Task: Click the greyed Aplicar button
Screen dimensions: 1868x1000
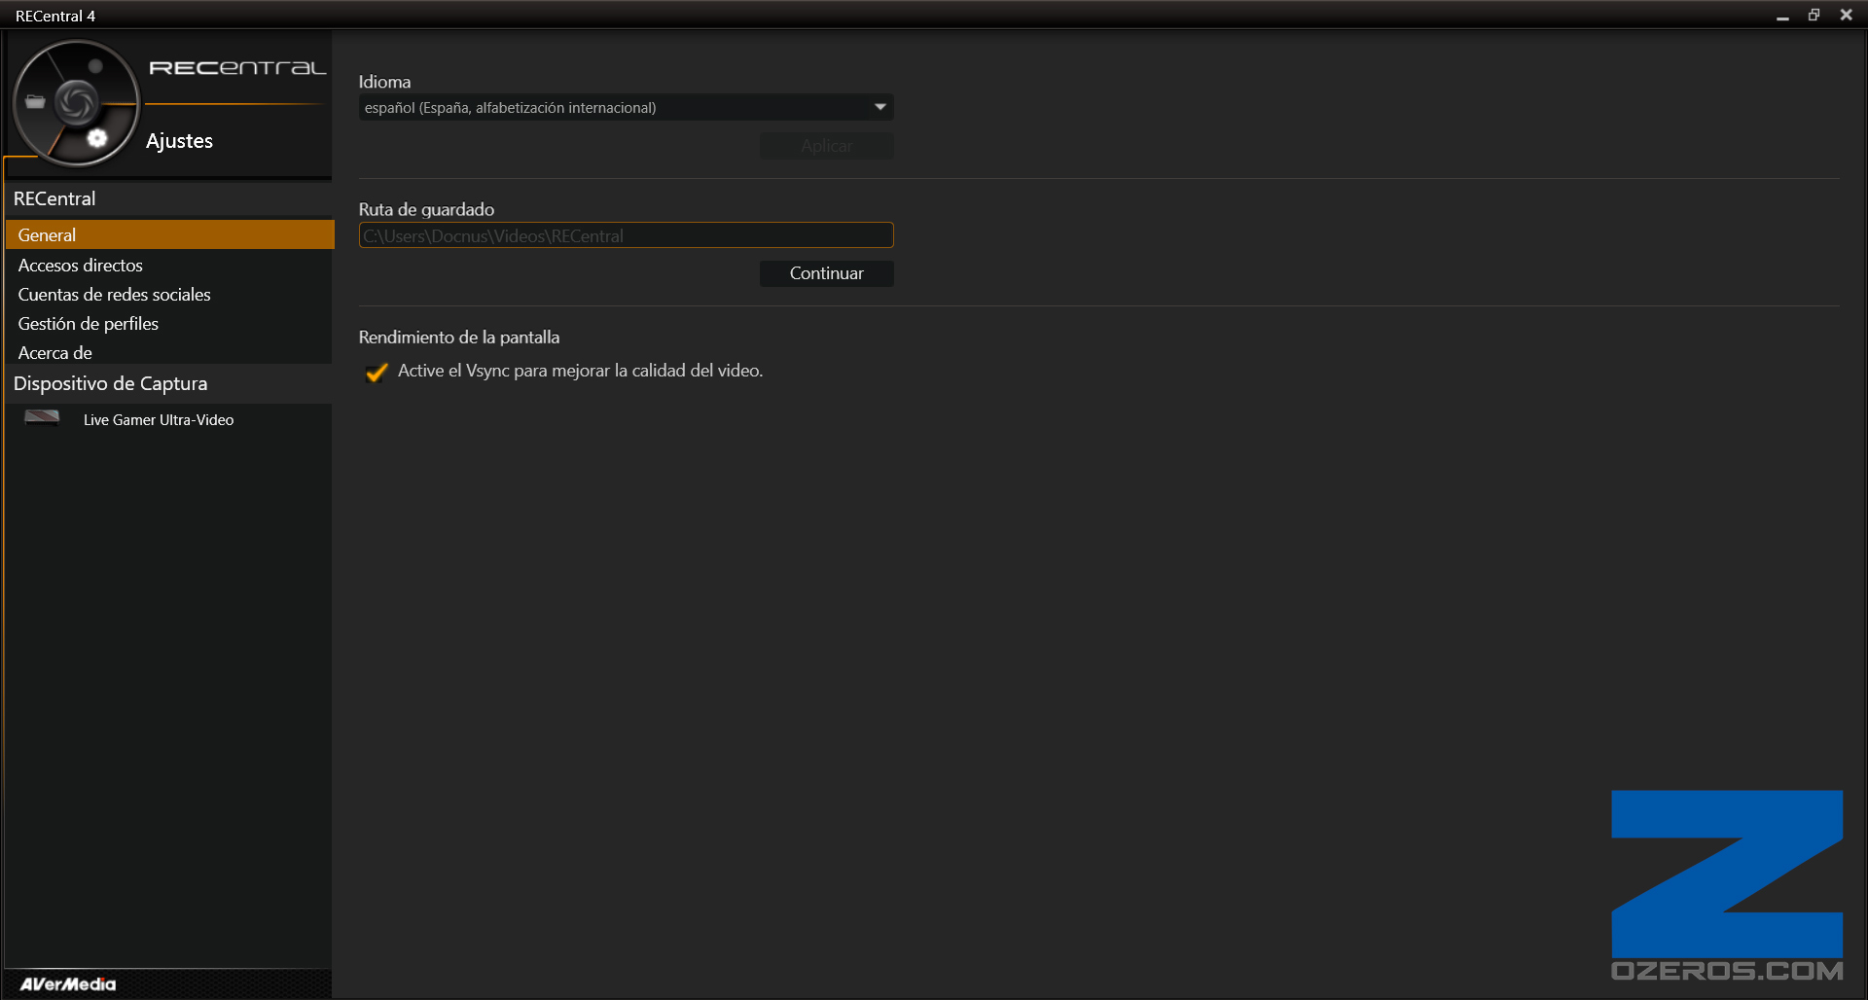Action: click(826, 146)
